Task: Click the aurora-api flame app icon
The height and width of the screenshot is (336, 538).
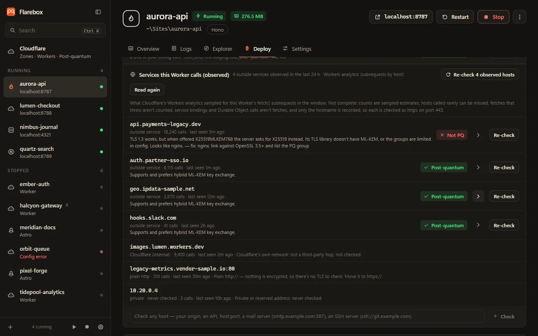Action: (131, 18)
